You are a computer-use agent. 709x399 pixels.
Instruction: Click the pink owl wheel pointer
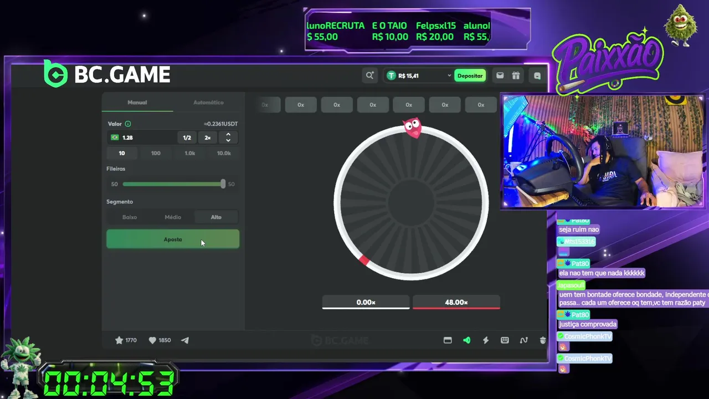coord(412,127)
